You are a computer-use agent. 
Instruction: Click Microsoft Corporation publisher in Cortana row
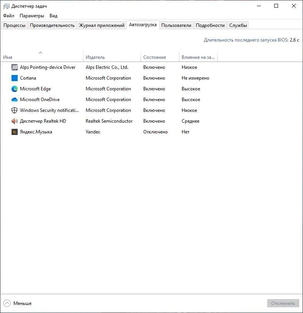[108, 78]
